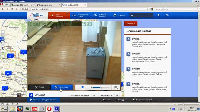Enter fullscreen video mode
The width and height of the screenshot is (200, 112).
coord(116,87)
